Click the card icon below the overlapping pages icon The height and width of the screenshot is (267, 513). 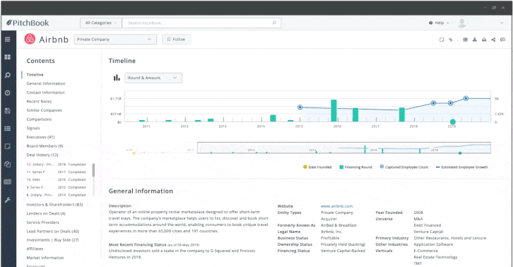pos(7,182)
